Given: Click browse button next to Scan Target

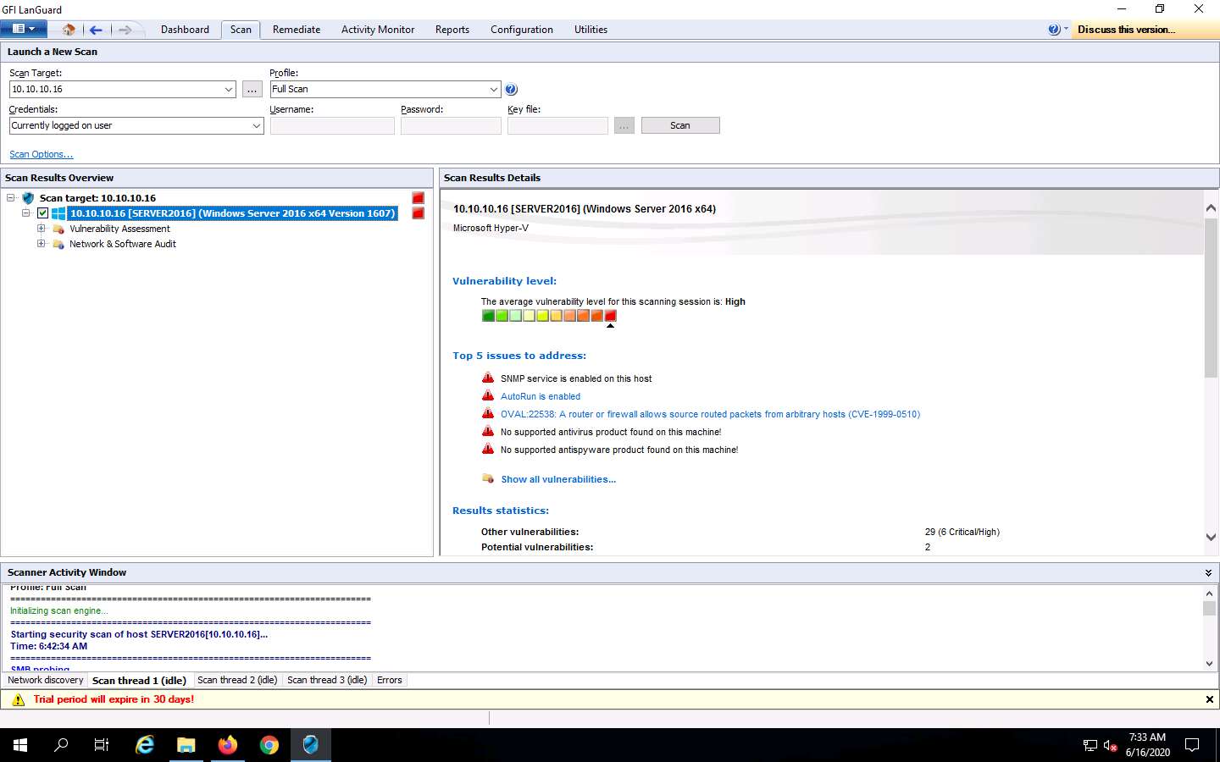Looking at the screenshot, I should [x=252, y=90].
